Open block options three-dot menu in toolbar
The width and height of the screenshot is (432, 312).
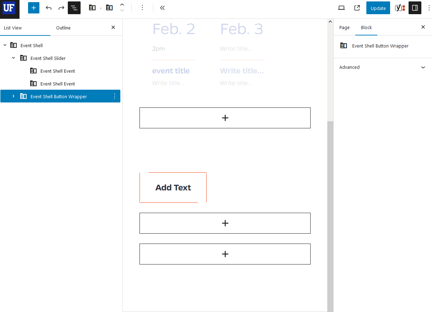142,8
